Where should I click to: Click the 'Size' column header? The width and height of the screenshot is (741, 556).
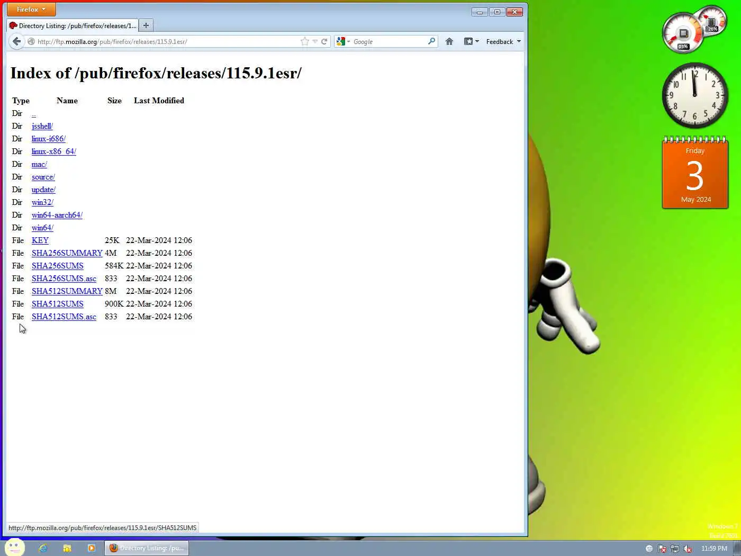[114, 101]
